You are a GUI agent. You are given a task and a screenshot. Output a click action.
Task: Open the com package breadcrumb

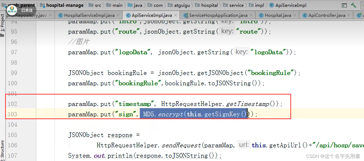point(155,5)
